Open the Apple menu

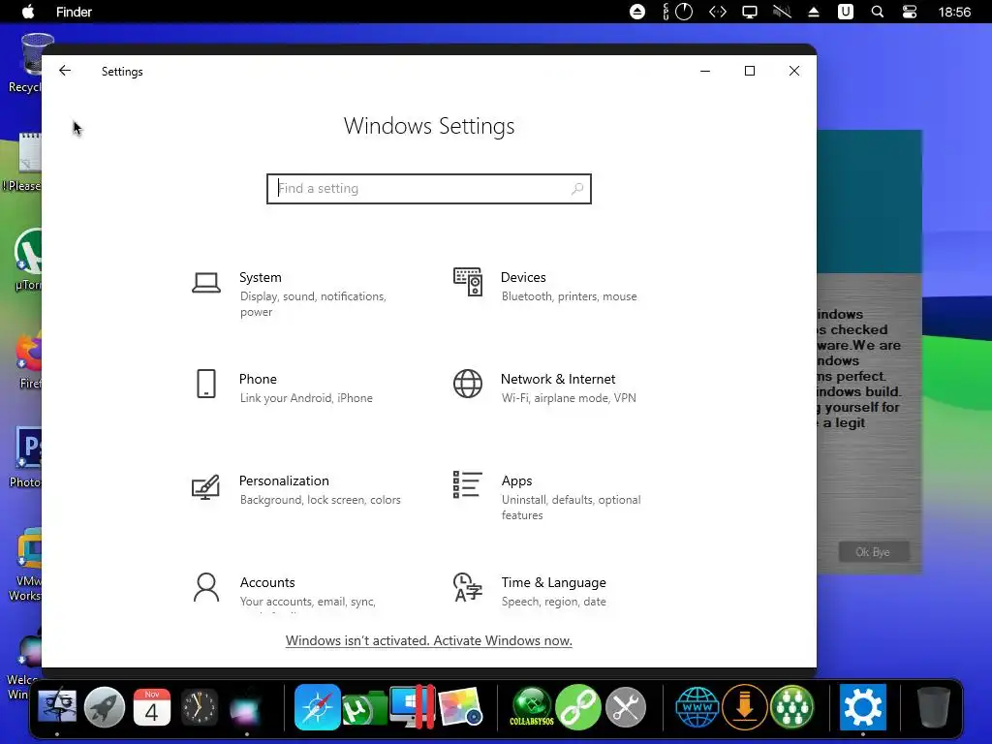[28, 12]
